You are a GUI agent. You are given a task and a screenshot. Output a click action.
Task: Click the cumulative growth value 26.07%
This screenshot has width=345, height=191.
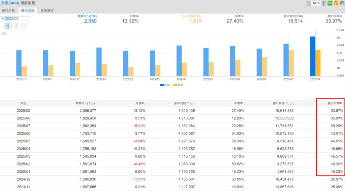click(337, 179)
